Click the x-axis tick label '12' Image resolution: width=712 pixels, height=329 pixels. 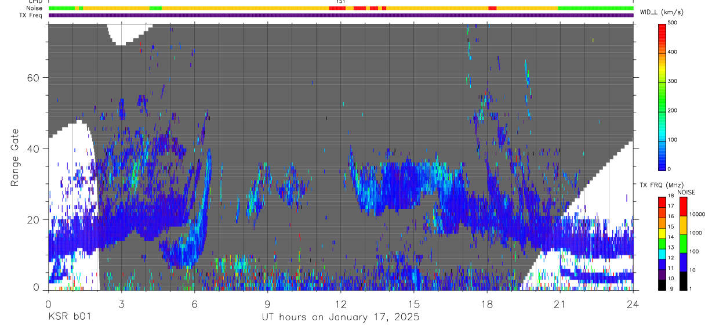pyautogui.click(x=340, y=305)
